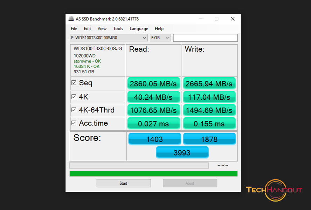Viewport: 311px width, 210px height.
Task: Click the 16384 K - OK alignment text
Action: coord(87,66)
